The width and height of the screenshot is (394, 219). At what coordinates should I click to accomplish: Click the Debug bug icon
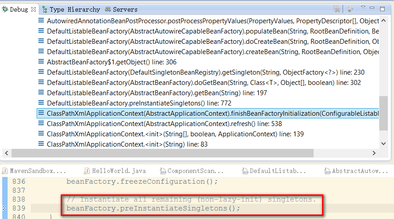5,9
